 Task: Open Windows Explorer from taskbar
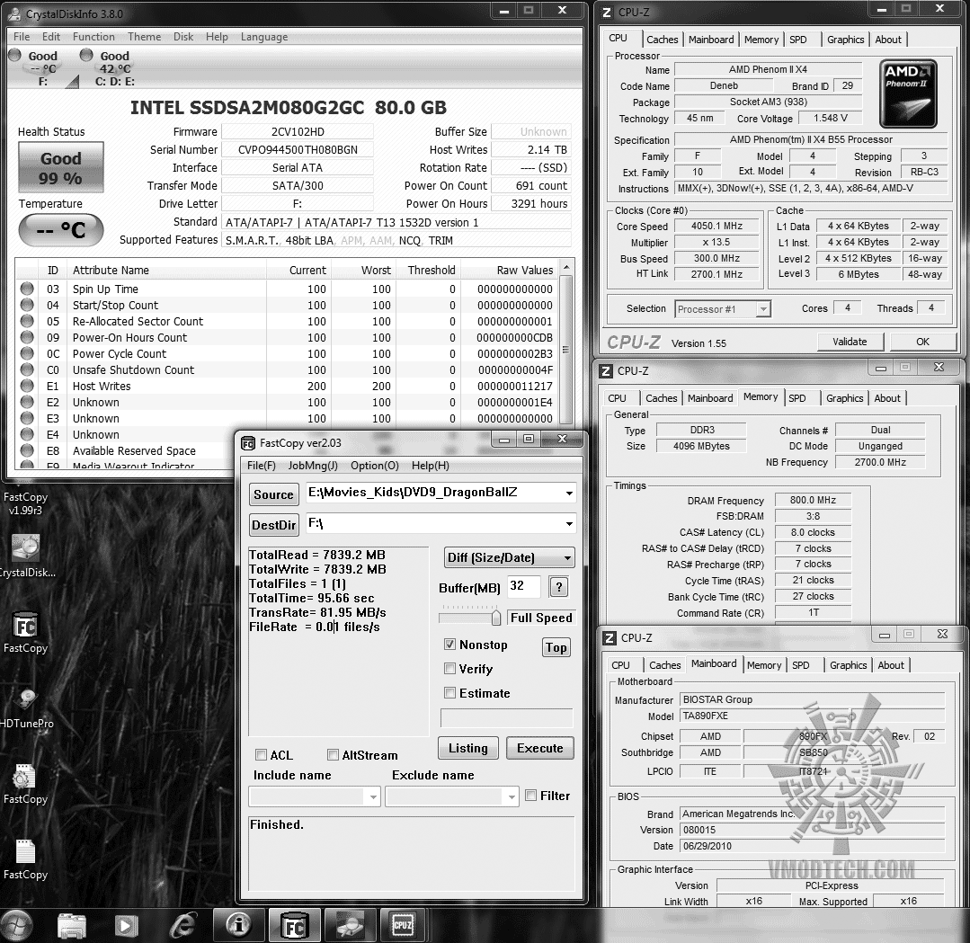pos(72,926)
